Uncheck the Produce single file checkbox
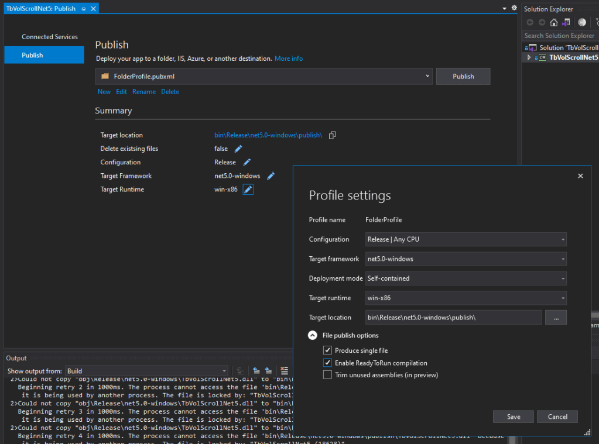The height and width of the screenshot is (444, 599). pos(327,350)
